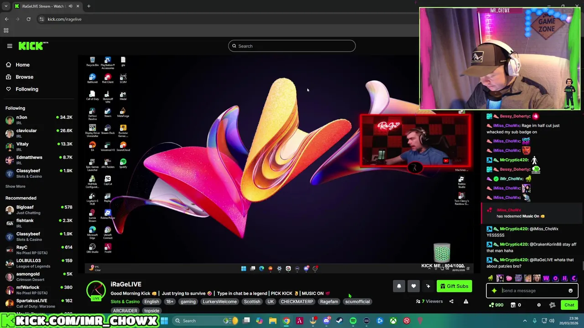Select the LurkersWelcome tag

pyautogui.click(x=219, y=302)
